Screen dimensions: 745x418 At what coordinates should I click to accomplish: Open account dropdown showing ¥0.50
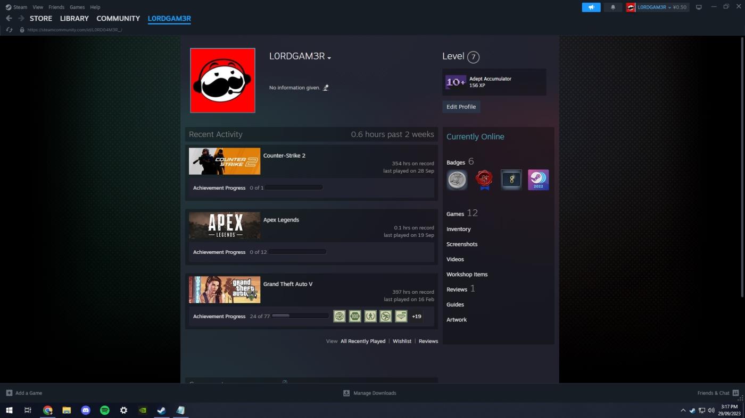(663, 7)
